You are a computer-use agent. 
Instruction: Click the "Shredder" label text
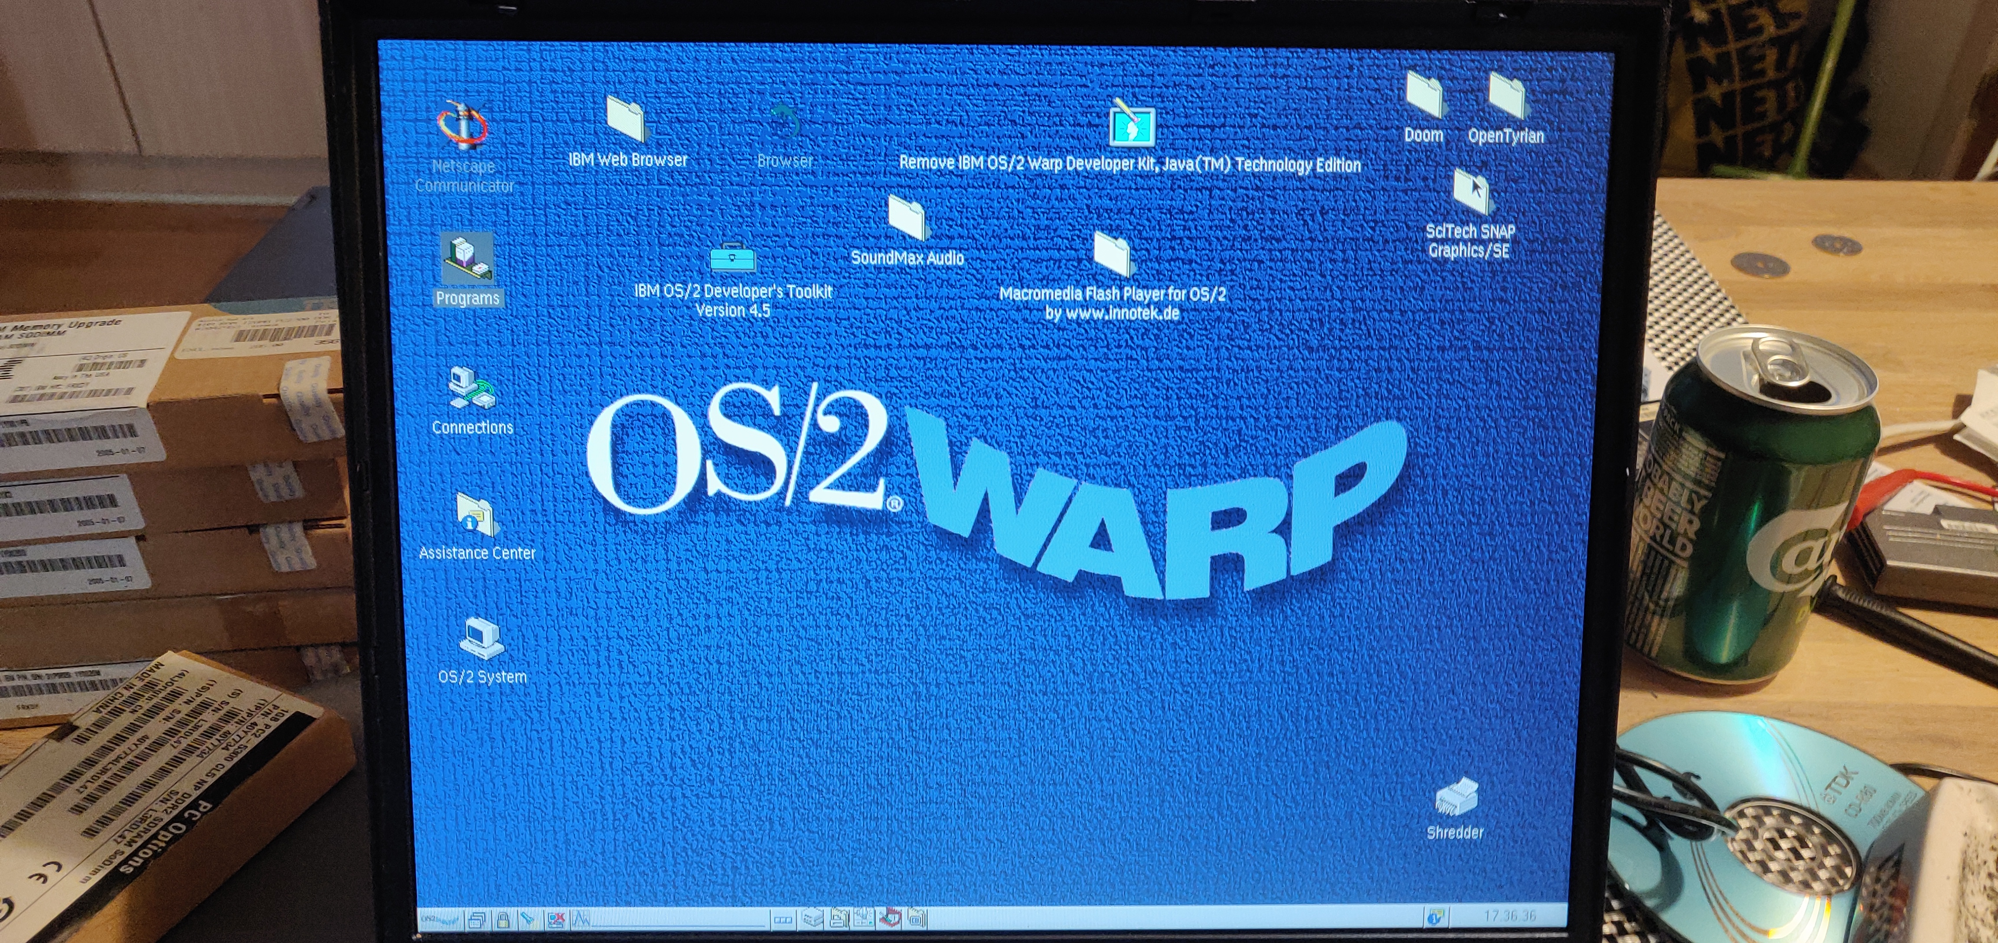[1455, 833]
